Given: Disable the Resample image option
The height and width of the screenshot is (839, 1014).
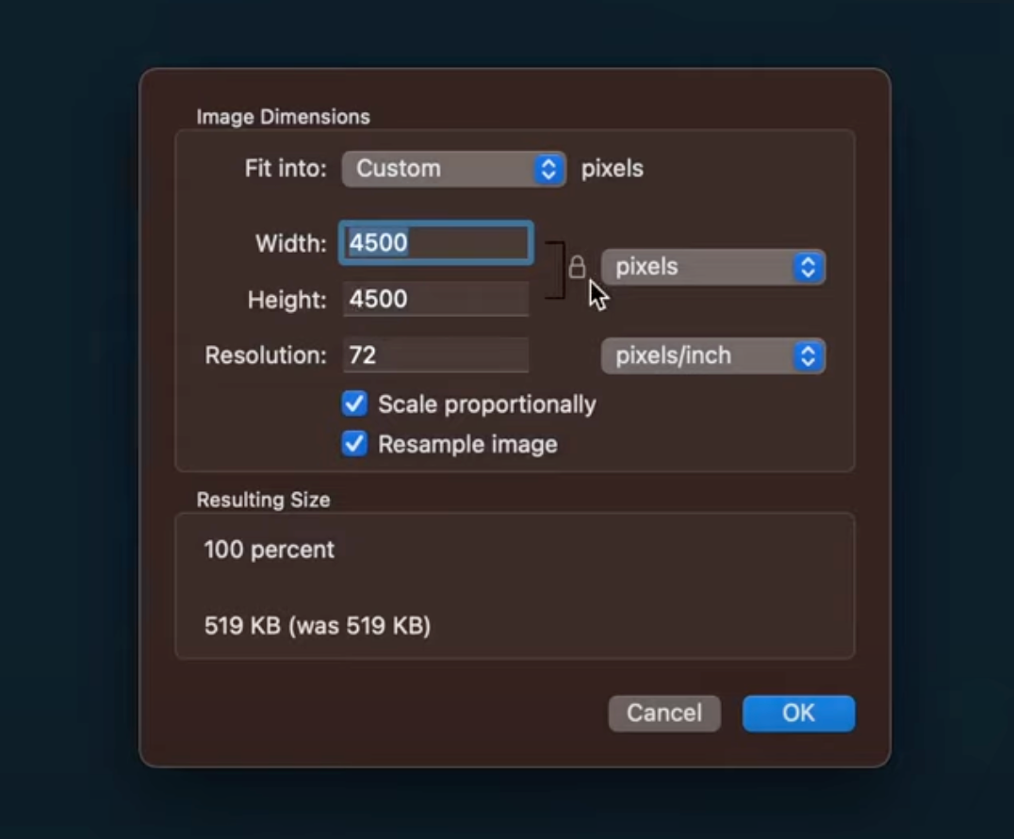Looking at the screenshot, I should coord(354,444).
